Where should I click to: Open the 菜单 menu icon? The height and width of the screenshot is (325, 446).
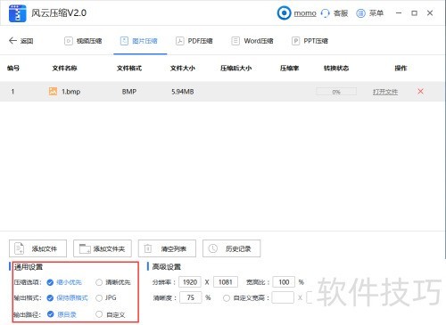pyautogui.click(x=360, y=13)
